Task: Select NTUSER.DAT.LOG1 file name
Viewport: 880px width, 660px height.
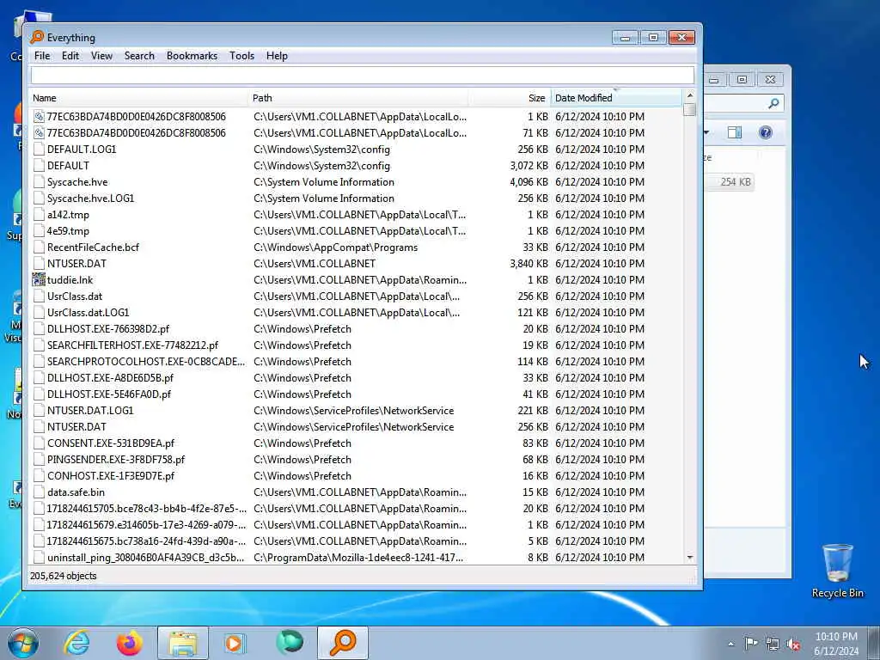Action: click(90, 410)
